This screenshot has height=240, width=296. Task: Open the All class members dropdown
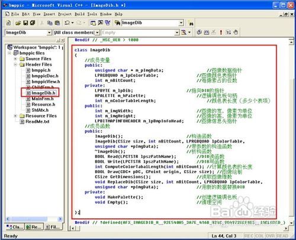(97, 33)
